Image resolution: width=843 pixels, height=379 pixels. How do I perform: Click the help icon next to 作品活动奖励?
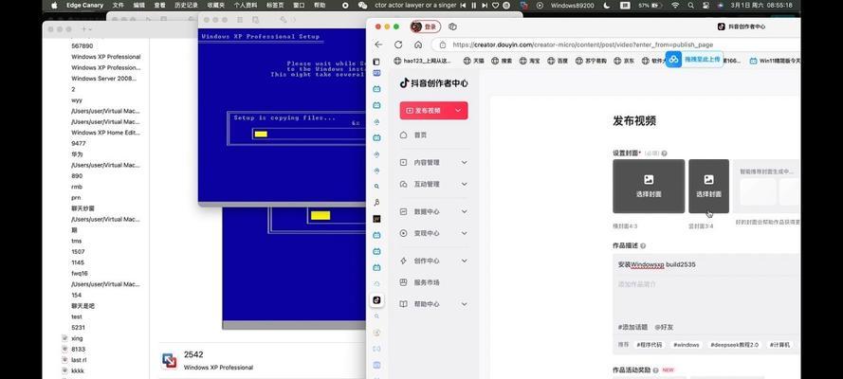[656, 370]
